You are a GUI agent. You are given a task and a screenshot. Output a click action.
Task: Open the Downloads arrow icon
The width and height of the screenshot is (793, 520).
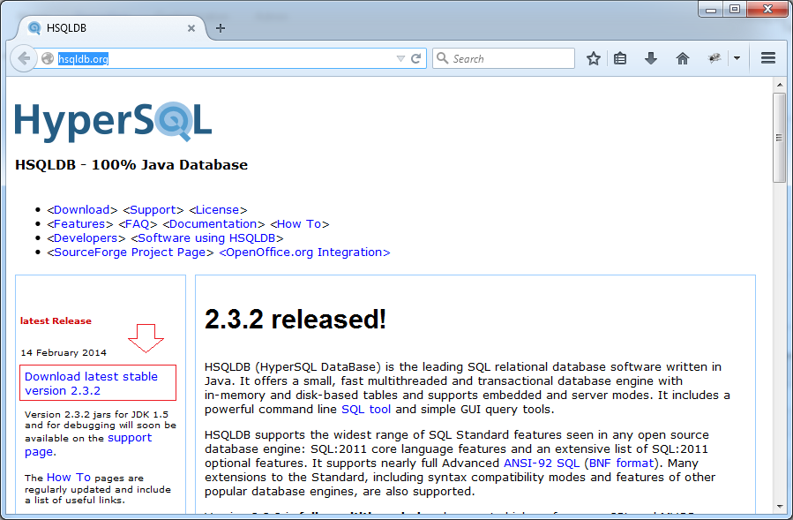[x=651, y=59]
